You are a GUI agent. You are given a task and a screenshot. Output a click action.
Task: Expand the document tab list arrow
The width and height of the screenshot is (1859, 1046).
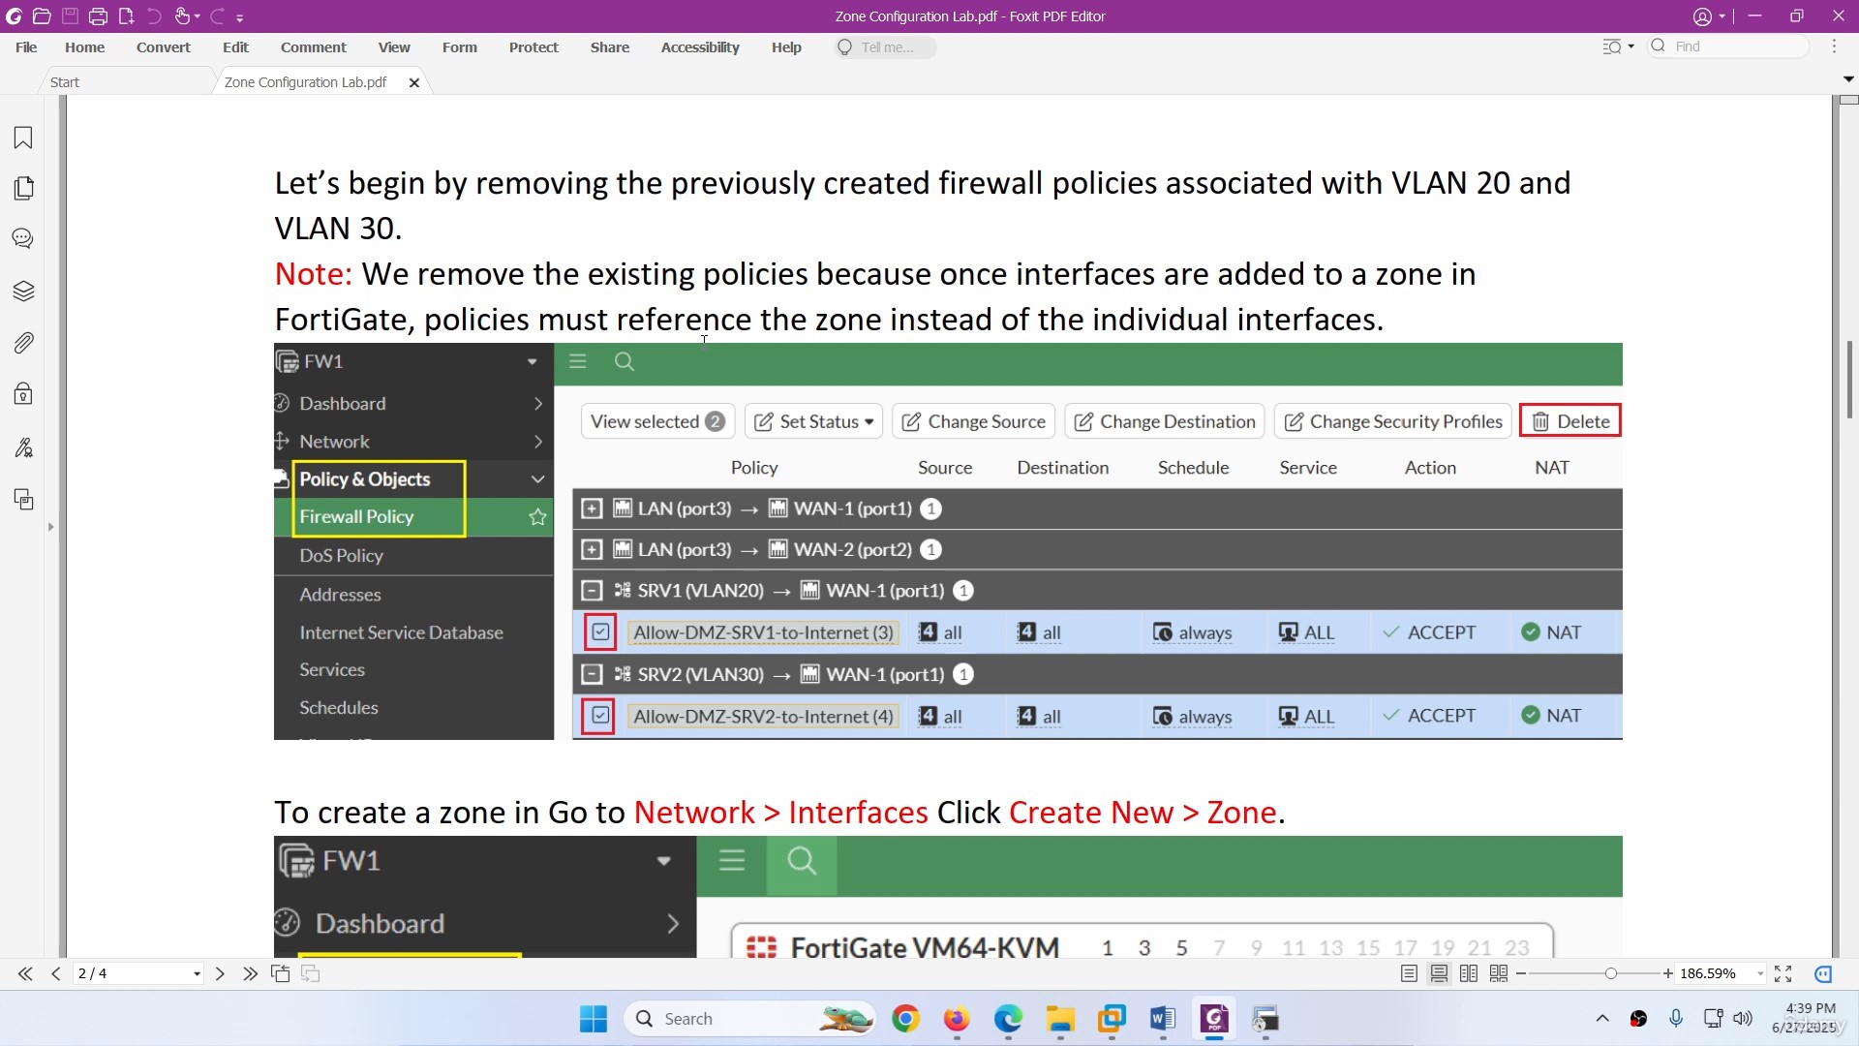1847,79
